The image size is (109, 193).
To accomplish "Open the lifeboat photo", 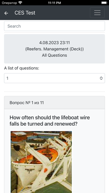I will coord(41,162).
